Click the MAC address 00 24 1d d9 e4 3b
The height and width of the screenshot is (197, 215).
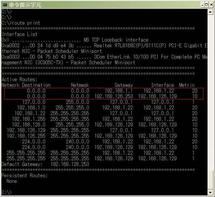(x=52, y=45)
